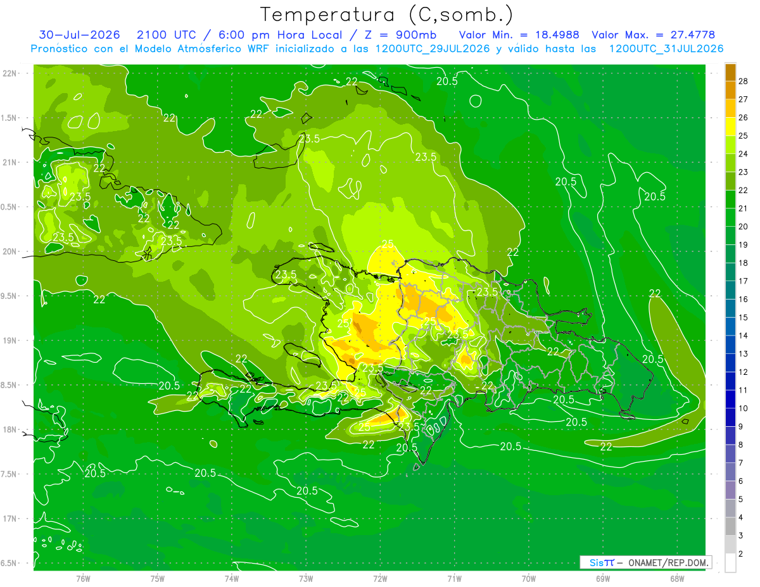Click legend value 15 on the color scale
Image resolution: width=760 pixels, height=587 pixels.
point(744,318)
